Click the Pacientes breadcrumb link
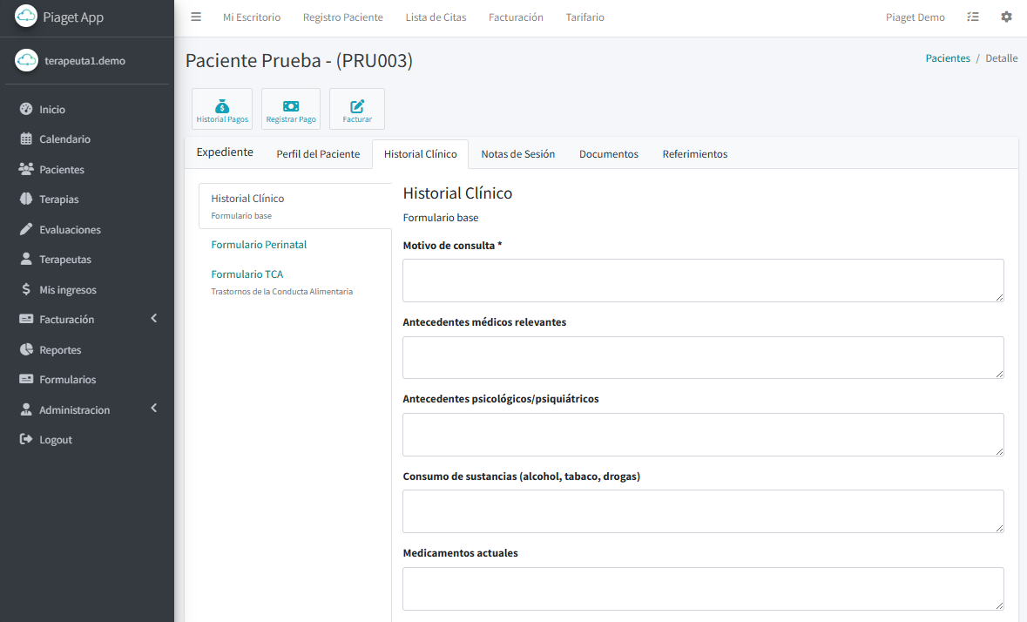1027x622 pixels. click(947, 58)
